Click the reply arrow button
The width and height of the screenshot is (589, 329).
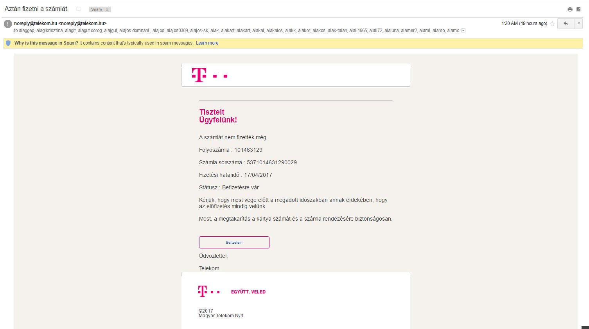pyautogui.click(x=566, y=23)
